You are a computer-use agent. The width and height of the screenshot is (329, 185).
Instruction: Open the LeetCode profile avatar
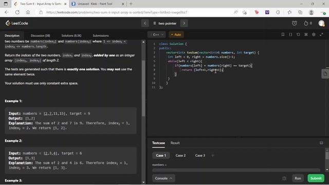(321, 23)
